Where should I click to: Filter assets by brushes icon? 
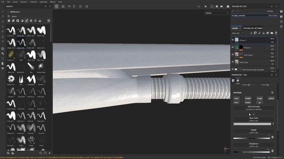click(27, 21)
